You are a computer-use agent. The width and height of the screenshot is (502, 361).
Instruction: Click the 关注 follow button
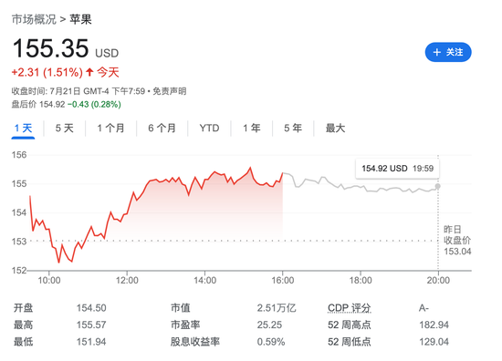pyautogui.click(x=448, y=52)
